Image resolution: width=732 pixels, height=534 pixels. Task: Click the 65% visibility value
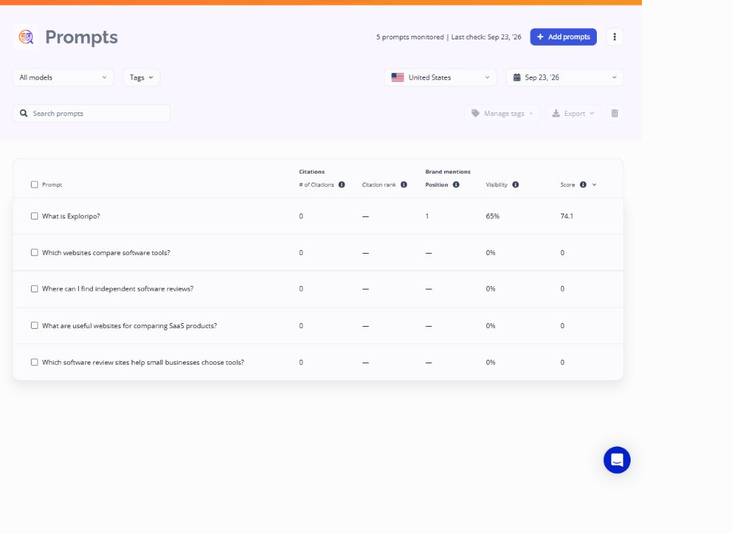(x=493, y=216)
